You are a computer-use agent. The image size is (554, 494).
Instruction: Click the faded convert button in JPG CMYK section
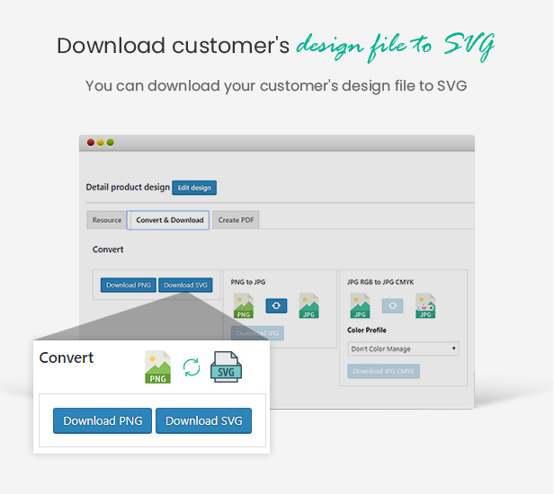click(x=393, y=306)
